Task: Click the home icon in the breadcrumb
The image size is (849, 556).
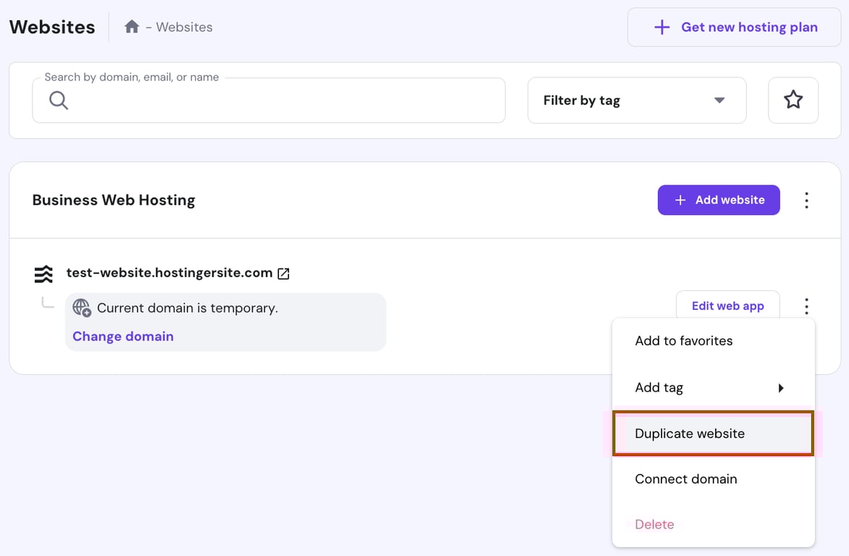Action: coord(133,26)
